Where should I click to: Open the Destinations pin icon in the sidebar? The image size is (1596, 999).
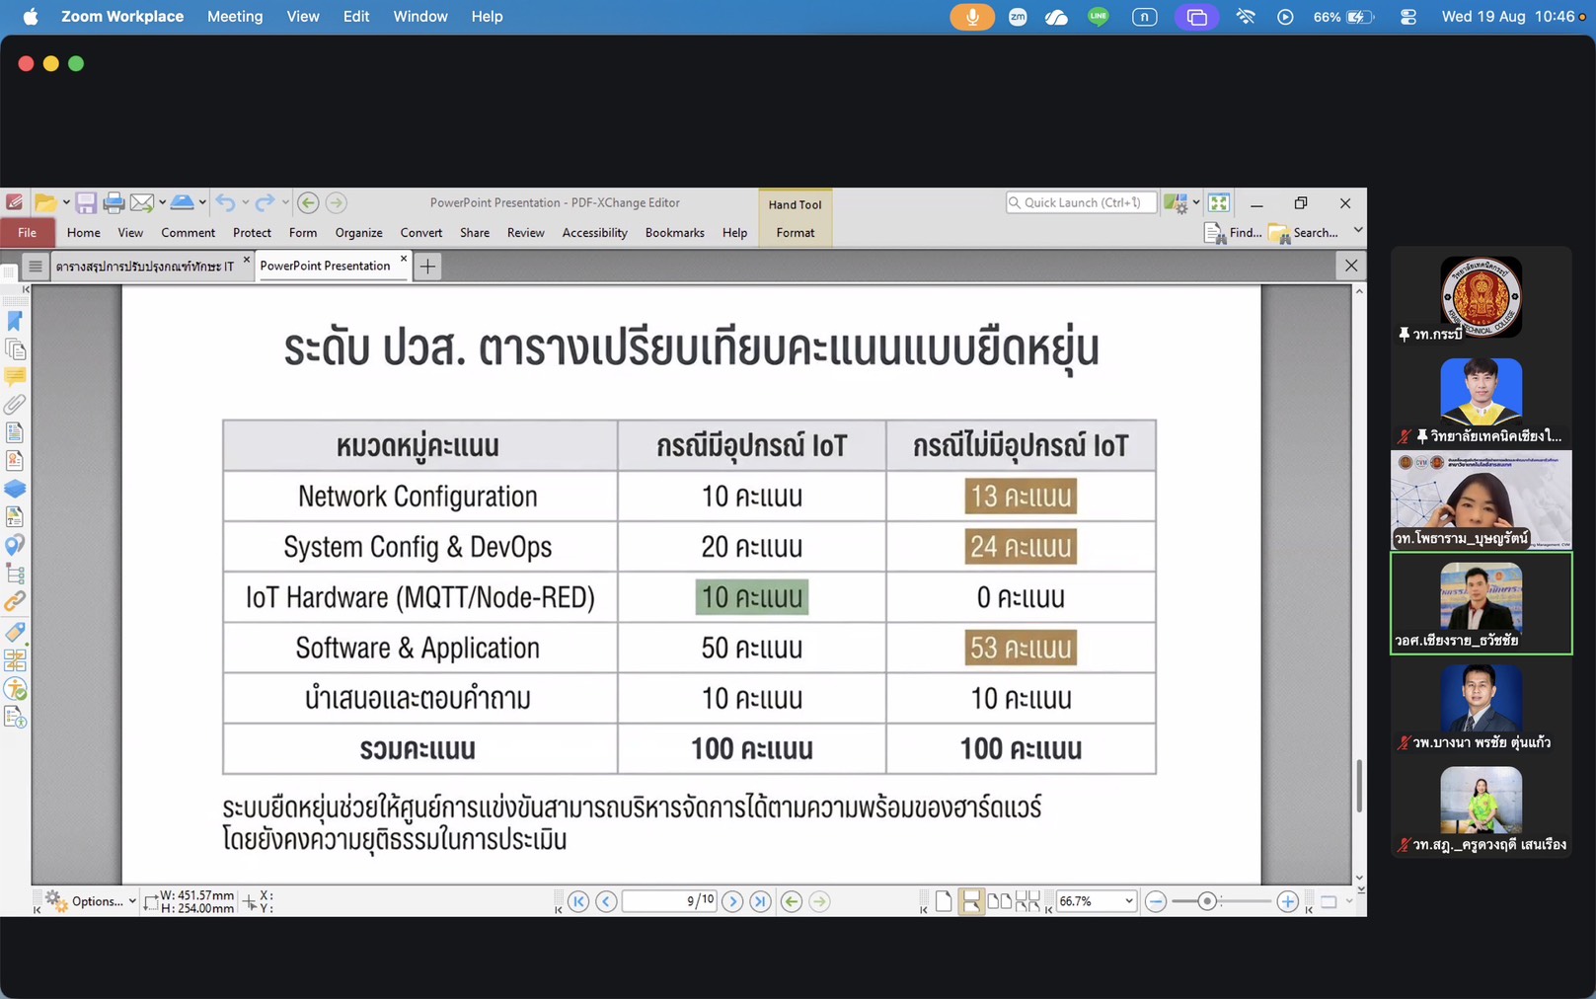(x=15, y=545)
